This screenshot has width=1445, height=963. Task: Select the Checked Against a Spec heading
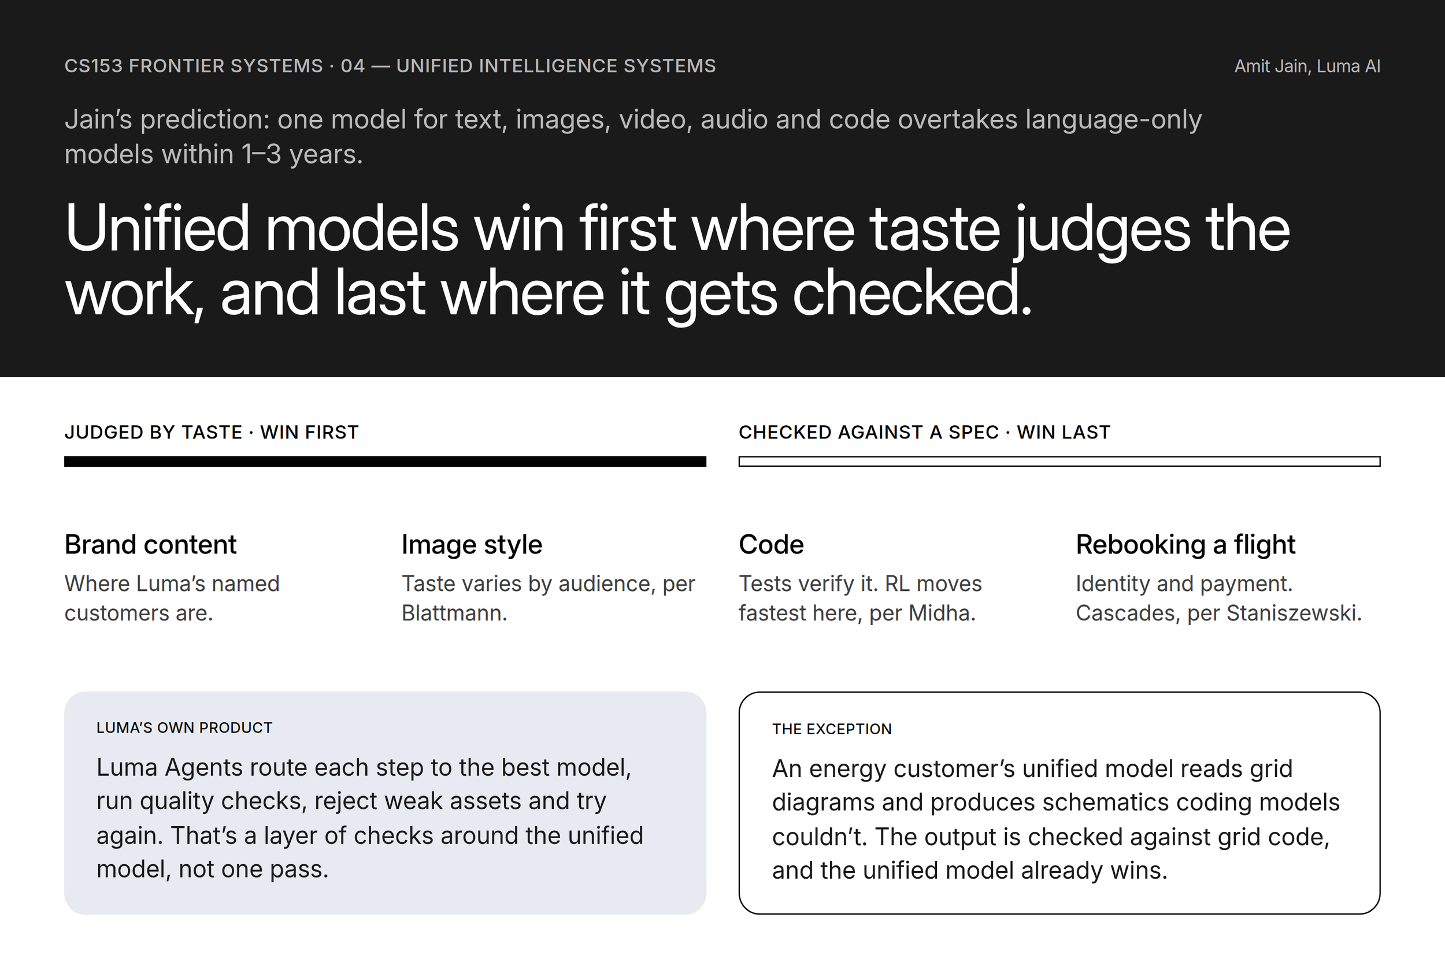pos(924,432)
